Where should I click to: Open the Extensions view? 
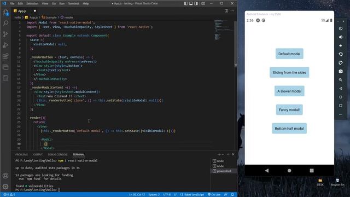[x=5, y=56]
